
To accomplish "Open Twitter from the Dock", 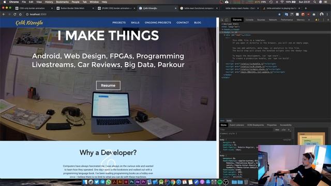I will pyautogui.click(x=97, y=182).
